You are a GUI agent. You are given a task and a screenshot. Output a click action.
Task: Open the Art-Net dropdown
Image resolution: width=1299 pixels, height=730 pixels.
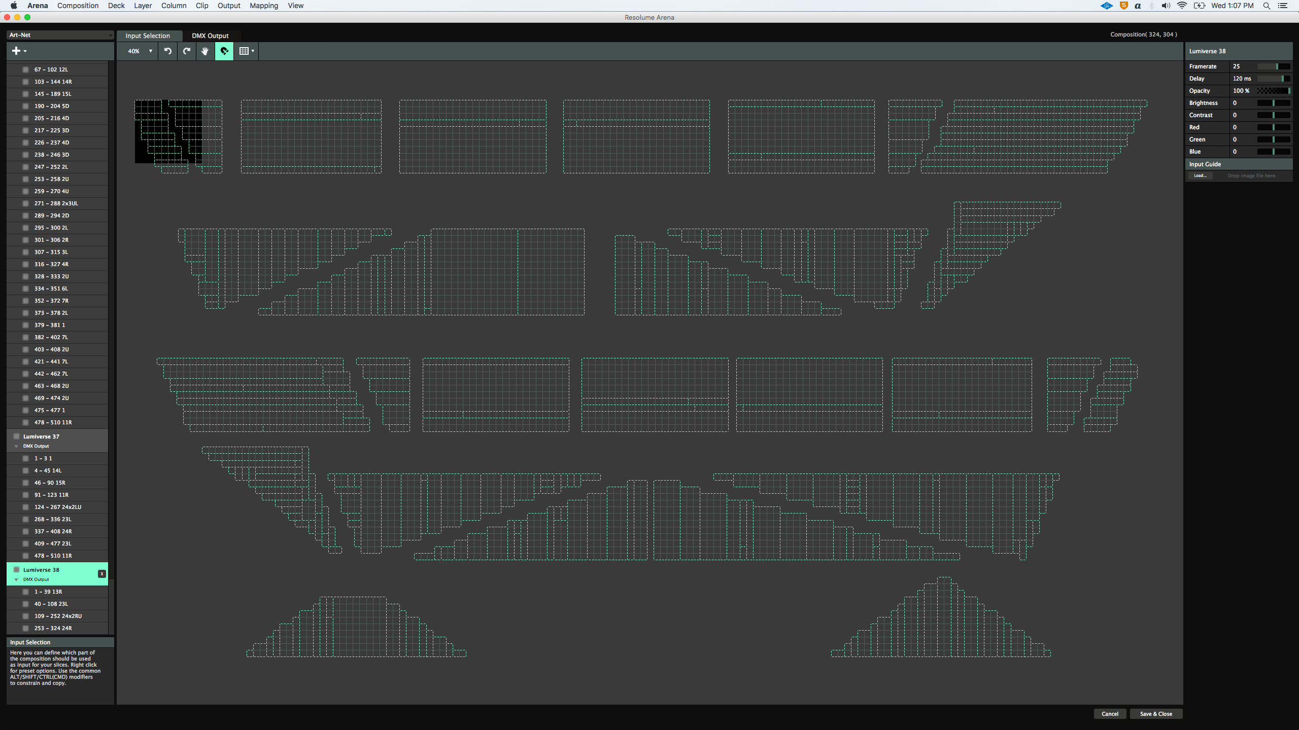(60, 35)
